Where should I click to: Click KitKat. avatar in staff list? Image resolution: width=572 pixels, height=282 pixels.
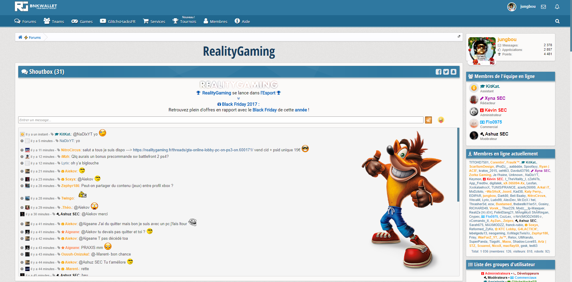pyautogui.click(x=474, y=88)
